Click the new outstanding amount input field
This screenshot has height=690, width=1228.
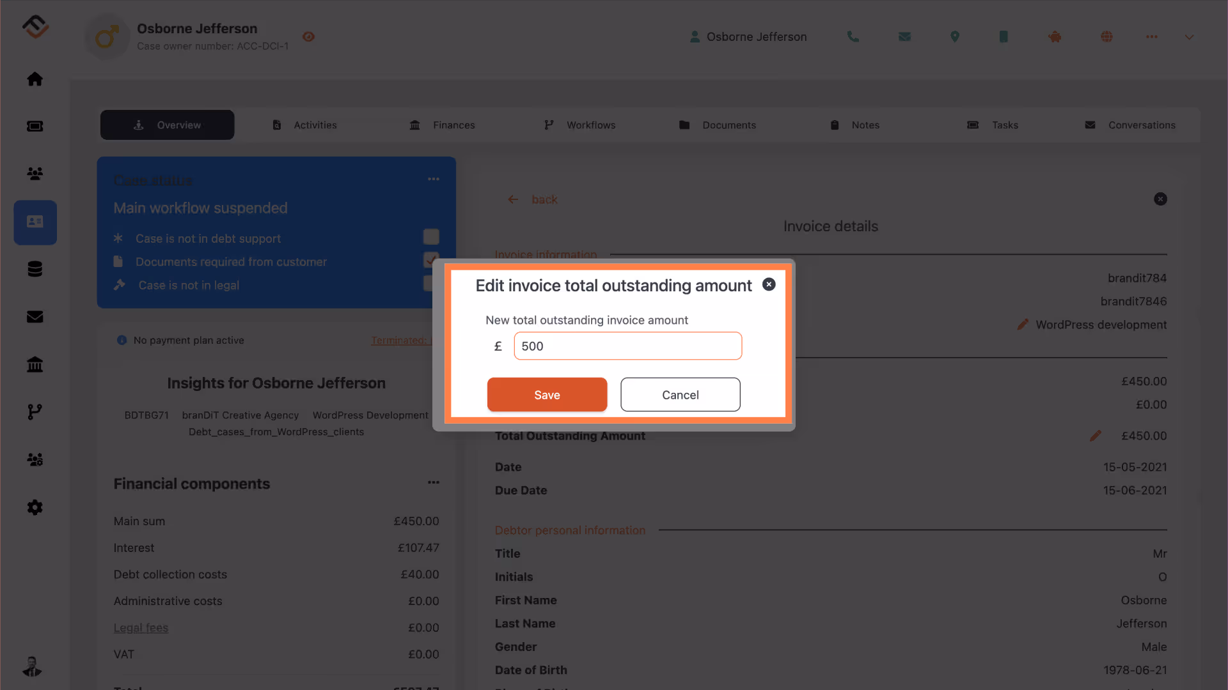point(627,346)
